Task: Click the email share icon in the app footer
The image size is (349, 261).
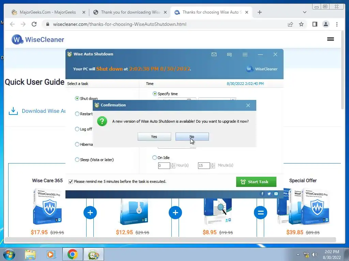Action: pos(276,194)
